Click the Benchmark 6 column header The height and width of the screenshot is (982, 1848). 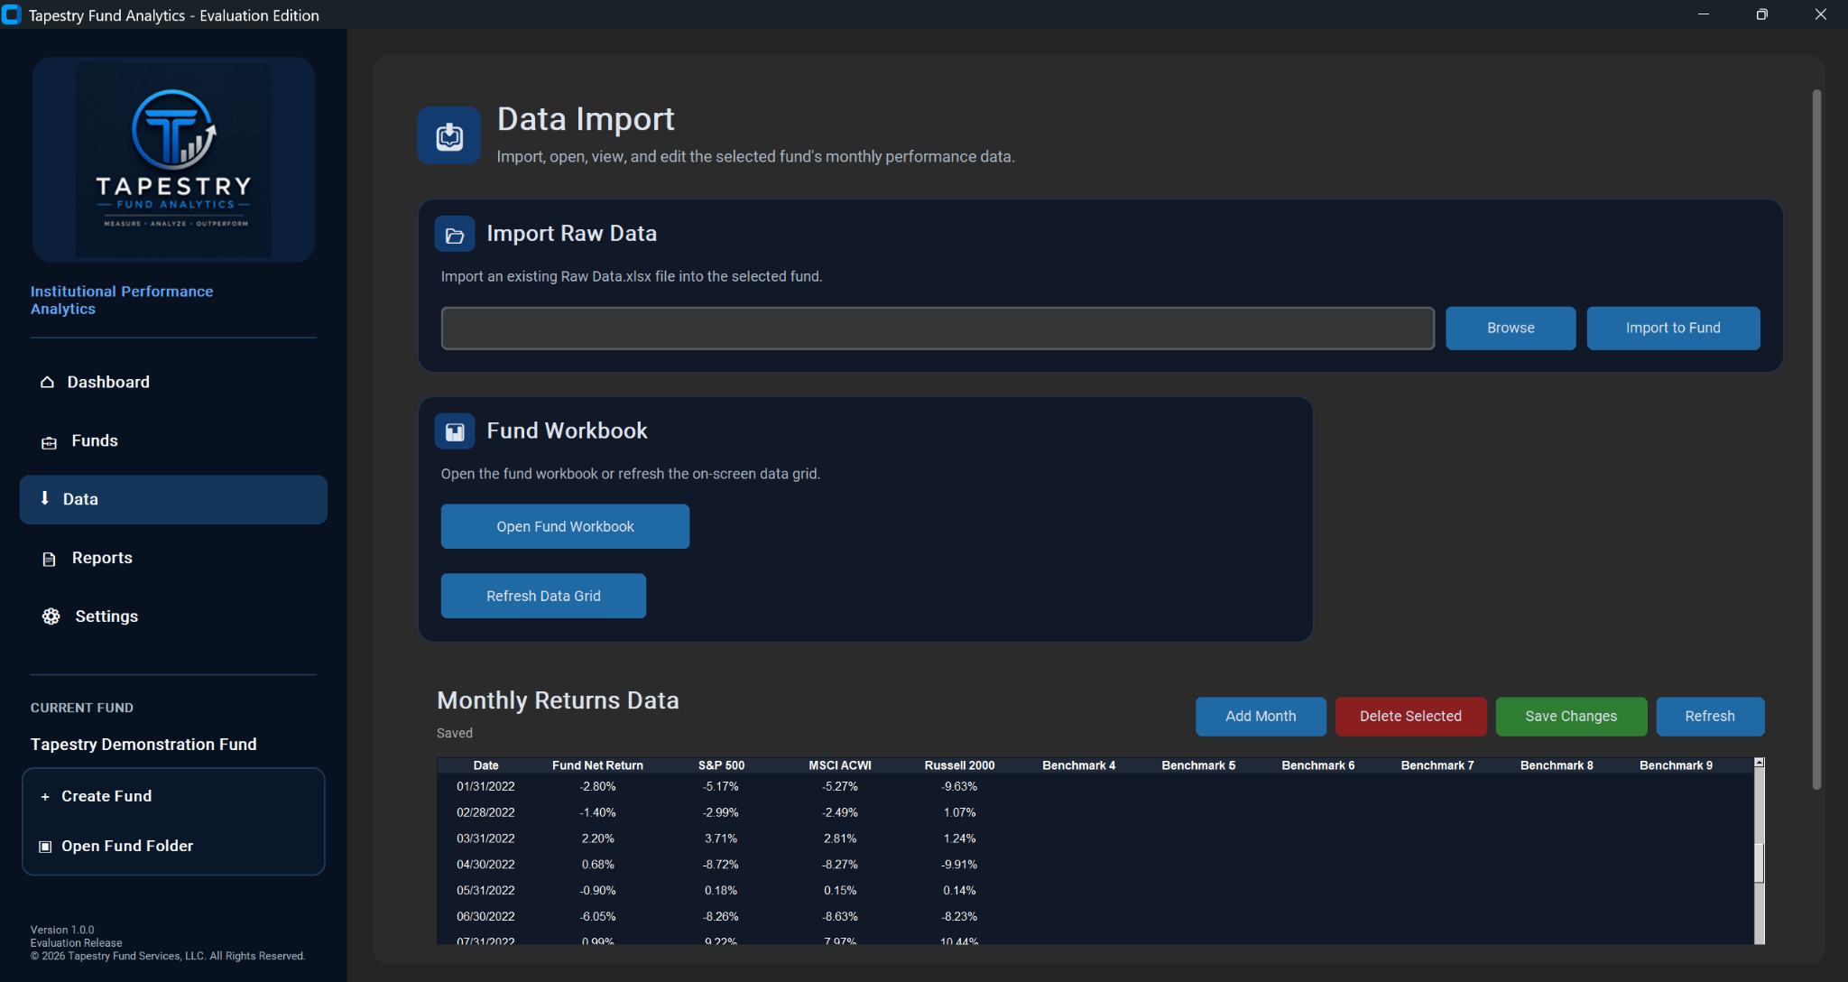pyautogui.click(x=1317, y=765)
